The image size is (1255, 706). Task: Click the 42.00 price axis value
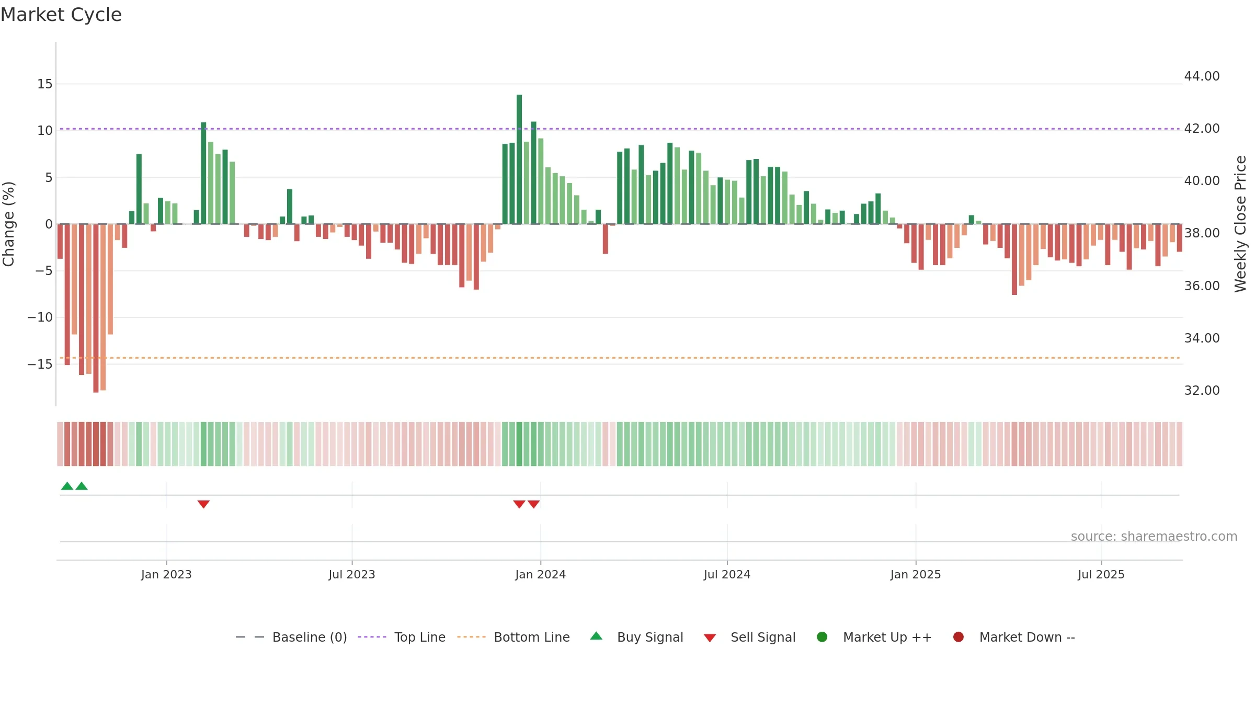coord(1202,128)
